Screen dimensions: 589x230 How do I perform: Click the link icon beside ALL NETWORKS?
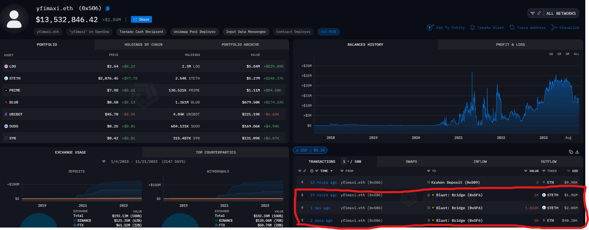(x=539, y=13)
